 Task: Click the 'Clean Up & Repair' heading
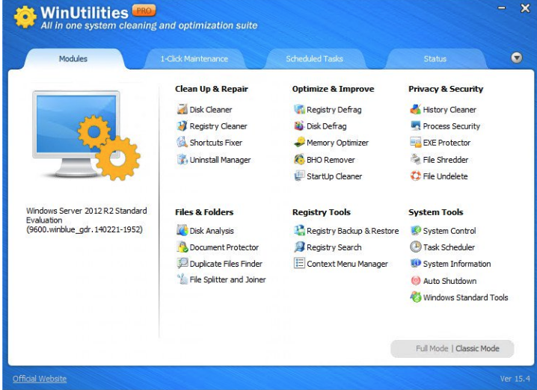click(x=212, y=89)
